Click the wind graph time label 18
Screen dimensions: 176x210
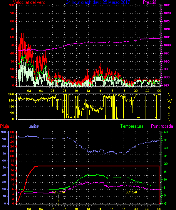coord(124,91)
